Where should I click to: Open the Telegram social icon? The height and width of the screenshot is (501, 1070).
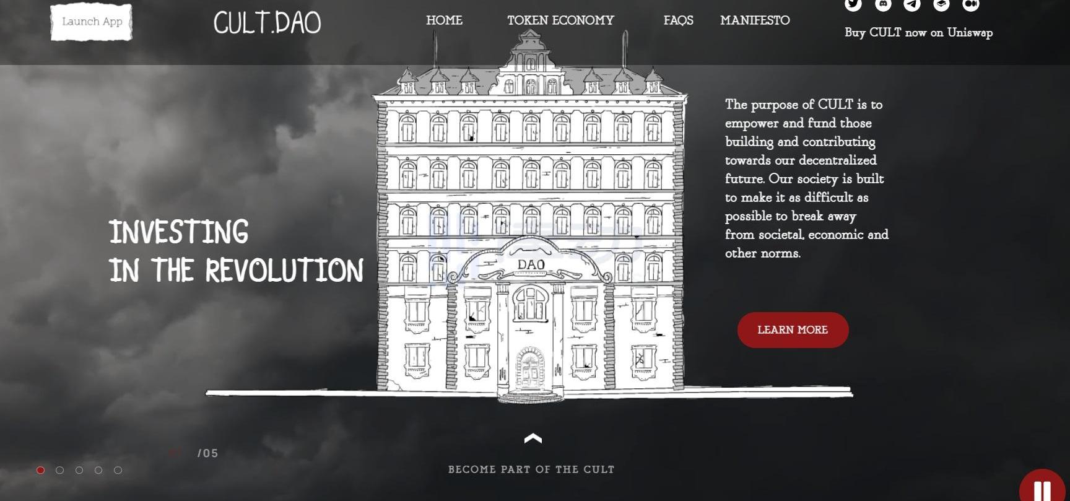coord(912,4)
